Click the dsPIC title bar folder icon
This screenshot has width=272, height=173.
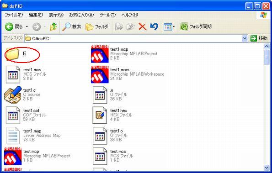[x=5, y=6]
